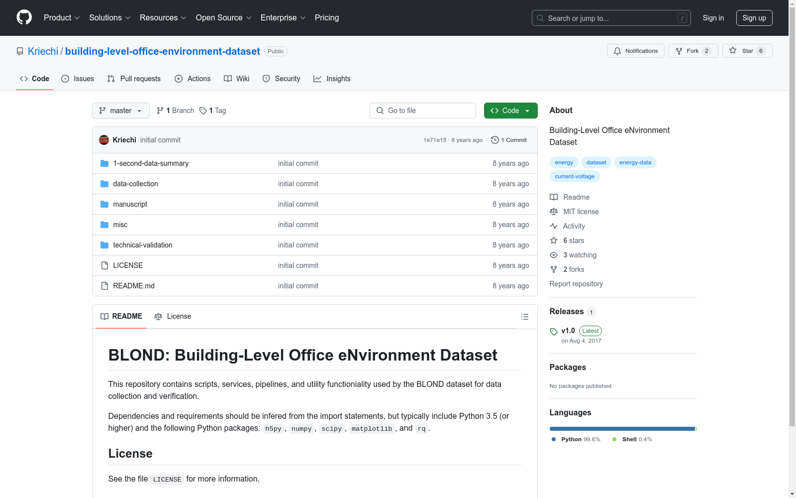Click the dataset topic tag
This screenshot has height=498, width=796.
tap(596, 162)
